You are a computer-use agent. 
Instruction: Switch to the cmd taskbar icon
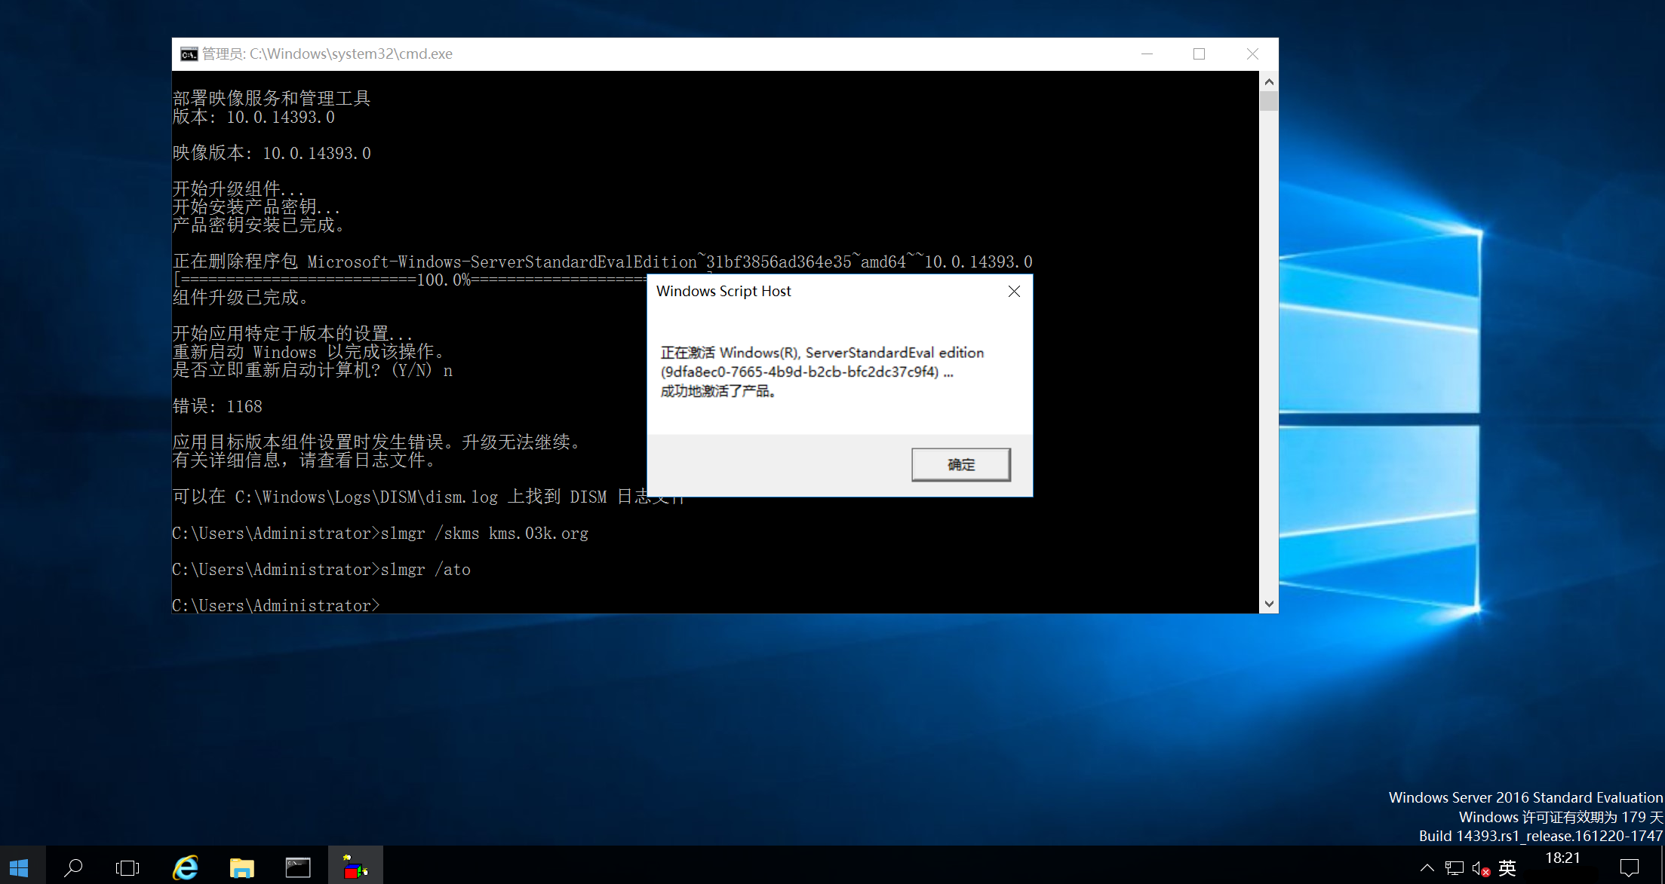click(298, 867)
